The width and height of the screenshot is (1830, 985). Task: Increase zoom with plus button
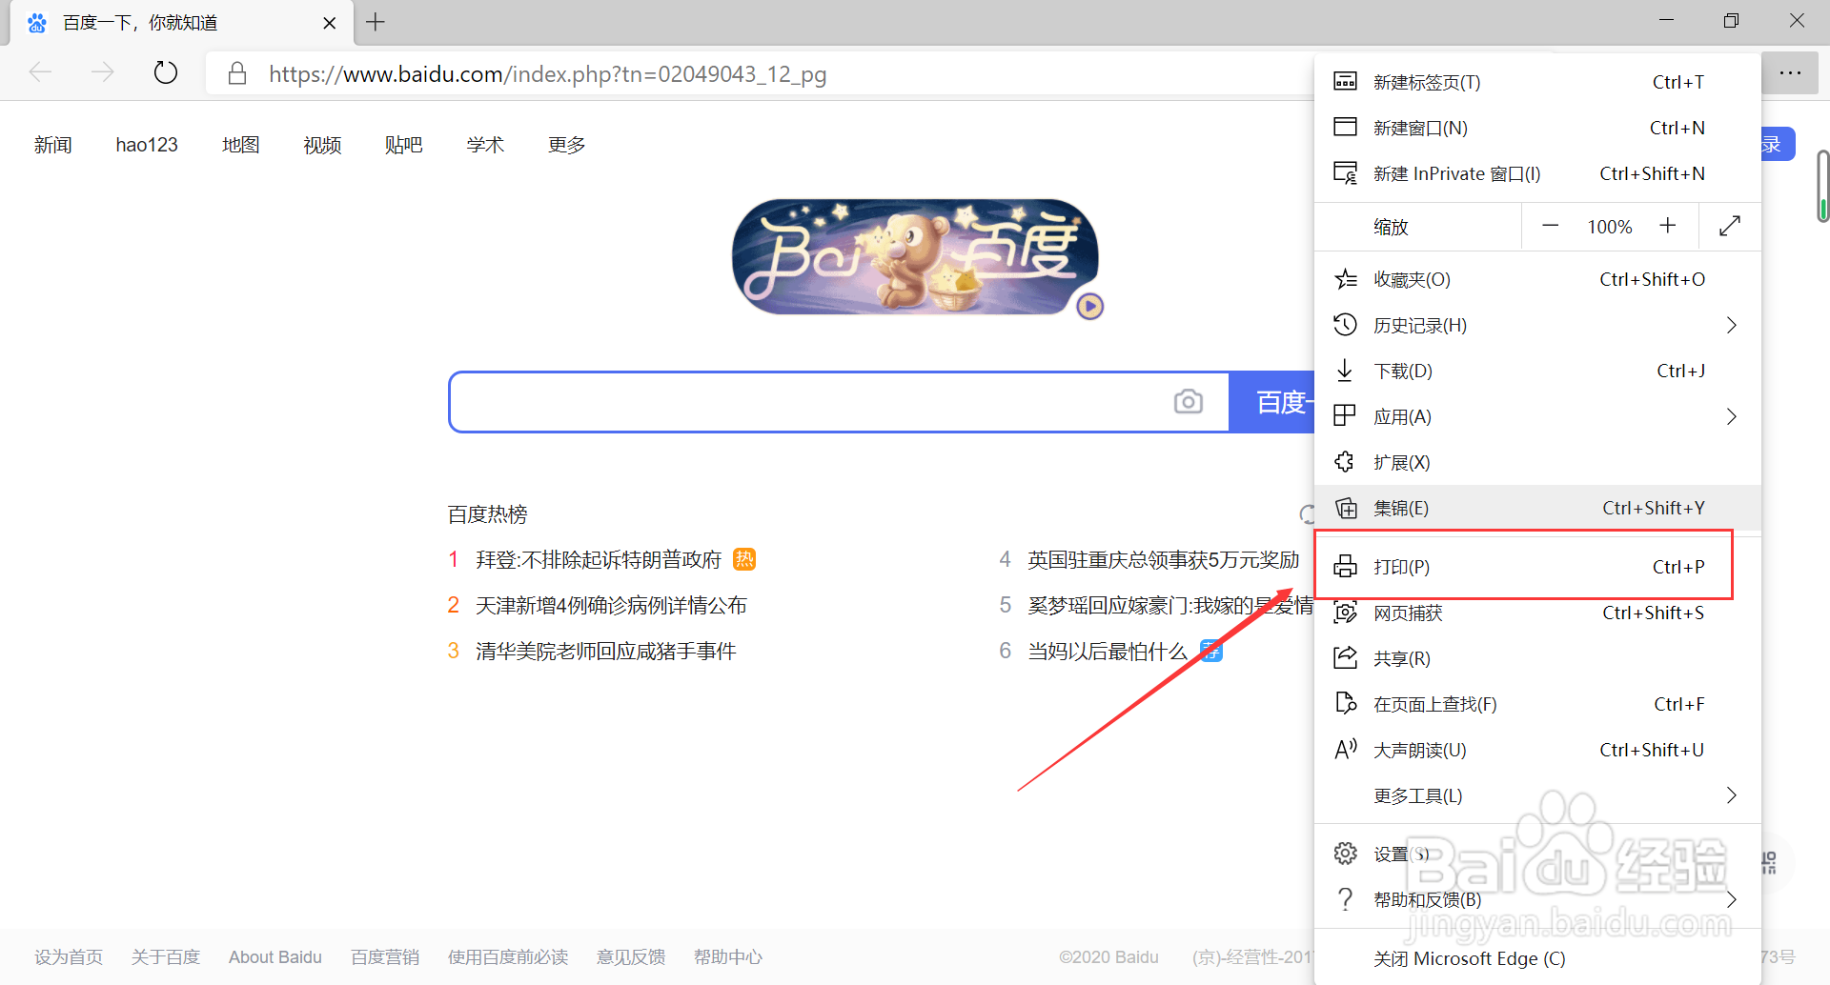click(1667, 226)
